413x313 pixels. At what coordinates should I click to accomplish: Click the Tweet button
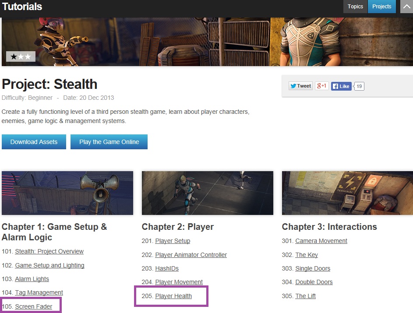[x=300, y=86]
